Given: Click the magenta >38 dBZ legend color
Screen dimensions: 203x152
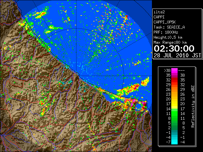Looking at the screenshot, I should coord(174,70).
